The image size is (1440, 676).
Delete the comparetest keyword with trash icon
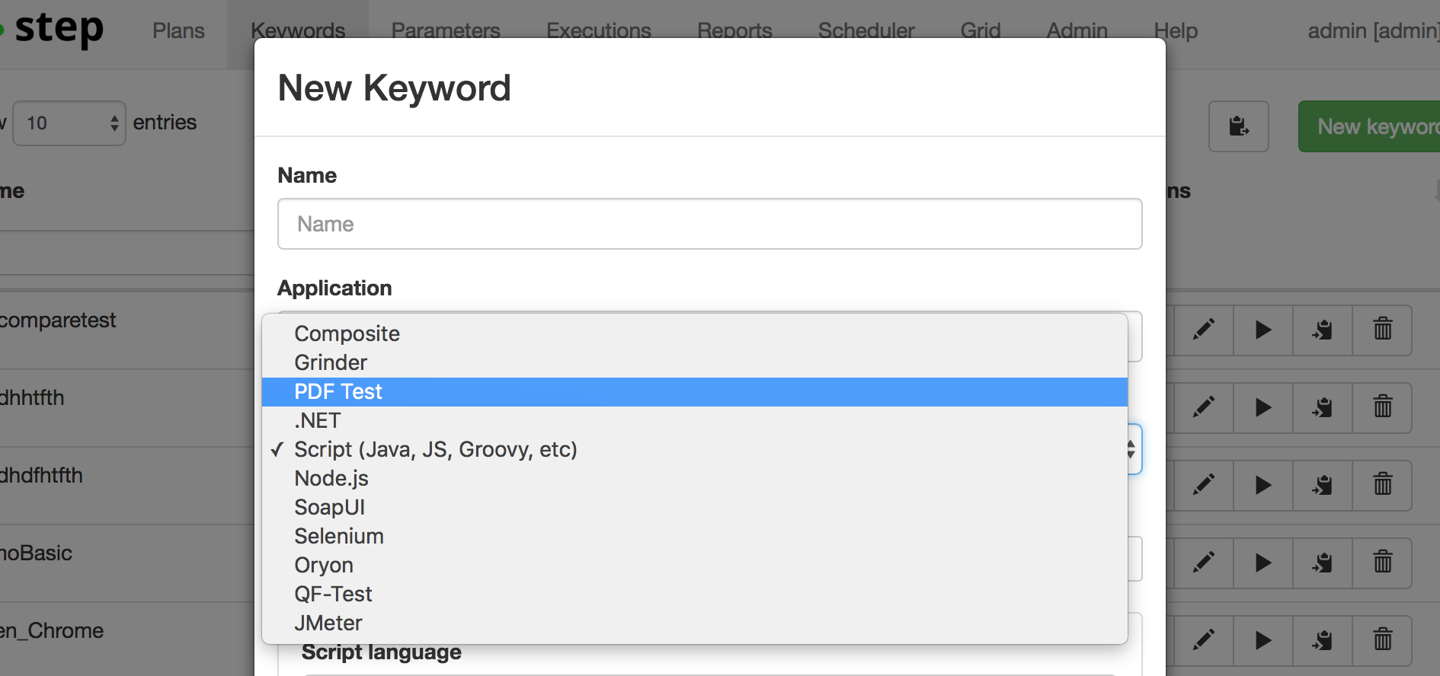(x=1382, y=330)
